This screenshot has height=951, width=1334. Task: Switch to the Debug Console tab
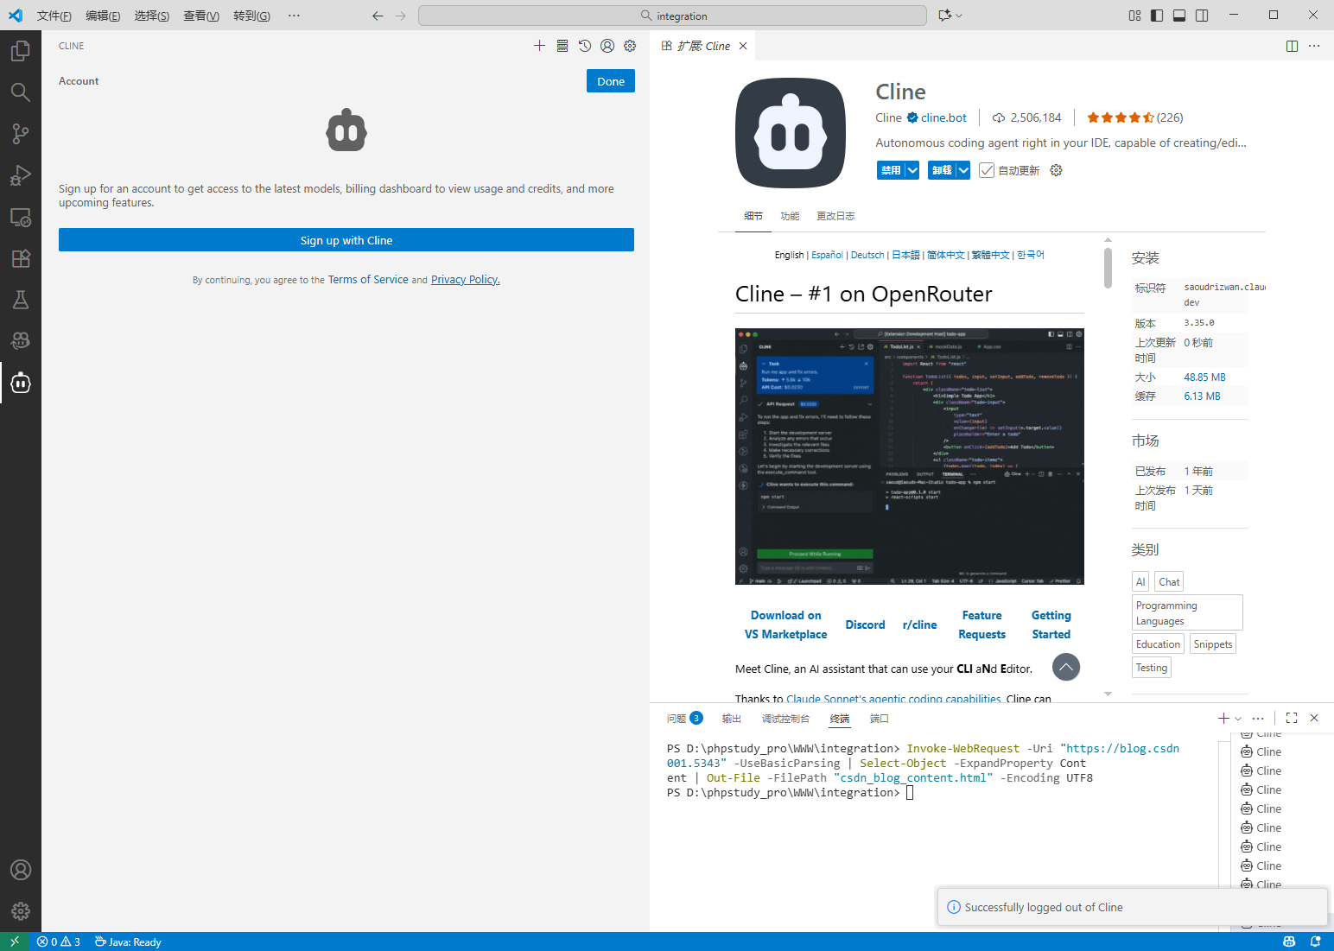[x=785, y=719]
